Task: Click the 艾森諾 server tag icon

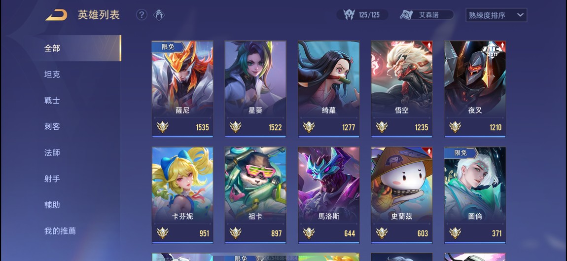Action: pyautogui.click(x=406, y=15)
